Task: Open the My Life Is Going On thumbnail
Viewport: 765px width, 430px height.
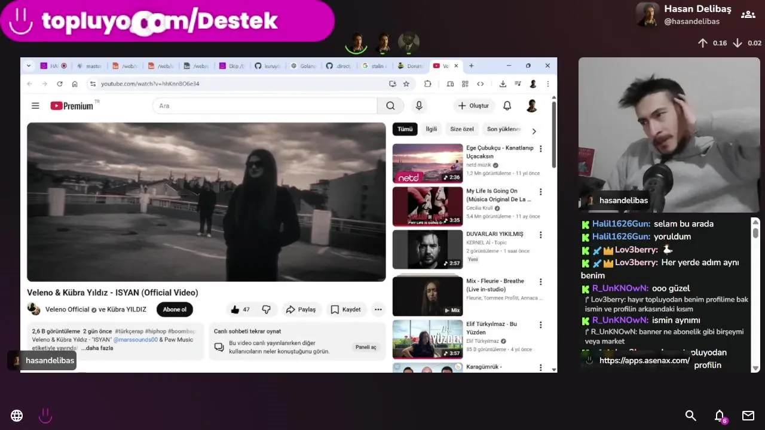Action: point(427,206)
